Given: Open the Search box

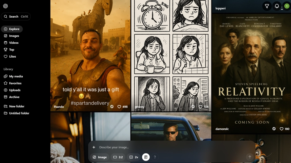Looking at the screenshot, I should 16,16.
